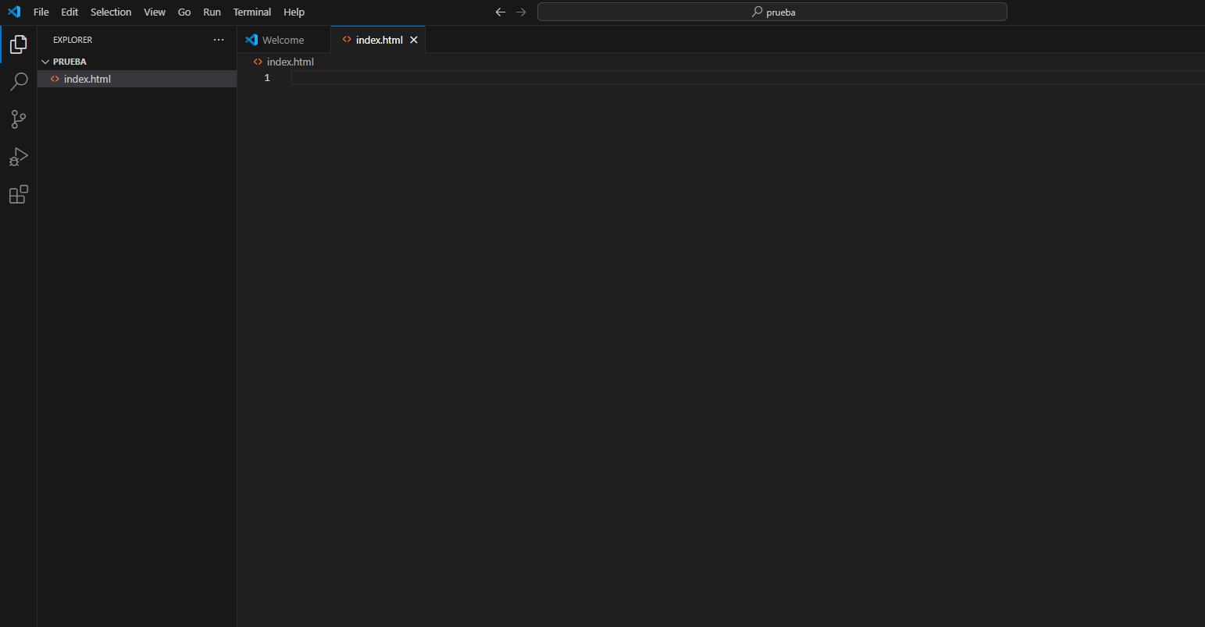
Task: Open the Run menu
Action: [x=212, y=12]
